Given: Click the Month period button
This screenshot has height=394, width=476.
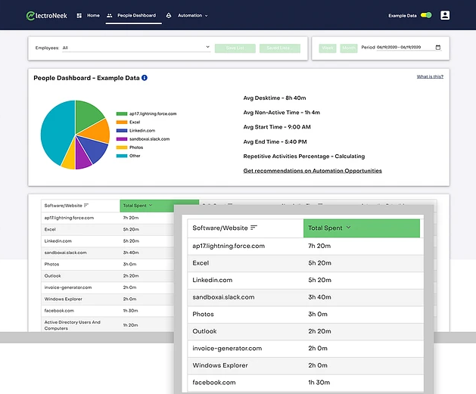Looking at the screenshot, I should (347, 48).
